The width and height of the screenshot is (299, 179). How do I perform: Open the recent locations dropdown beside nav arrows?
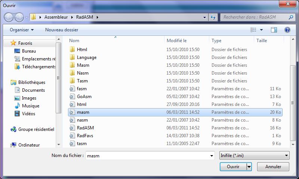click(x=27, y=17)
